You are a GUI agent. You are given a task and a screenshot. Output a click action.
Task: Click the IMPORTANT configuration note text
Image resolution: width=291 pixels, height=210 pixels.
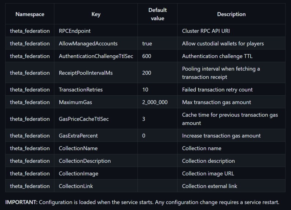(x=142, y=202)
